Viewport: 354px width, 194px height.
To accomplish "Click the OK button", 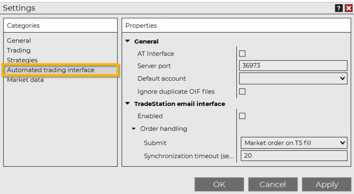I will pos(219,185).
